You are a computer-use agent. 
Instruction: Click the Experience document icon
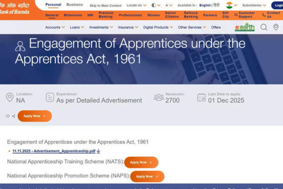[50, 97]
